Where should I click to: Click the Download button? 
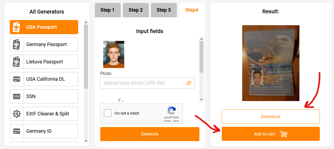(x=271, y=116)
